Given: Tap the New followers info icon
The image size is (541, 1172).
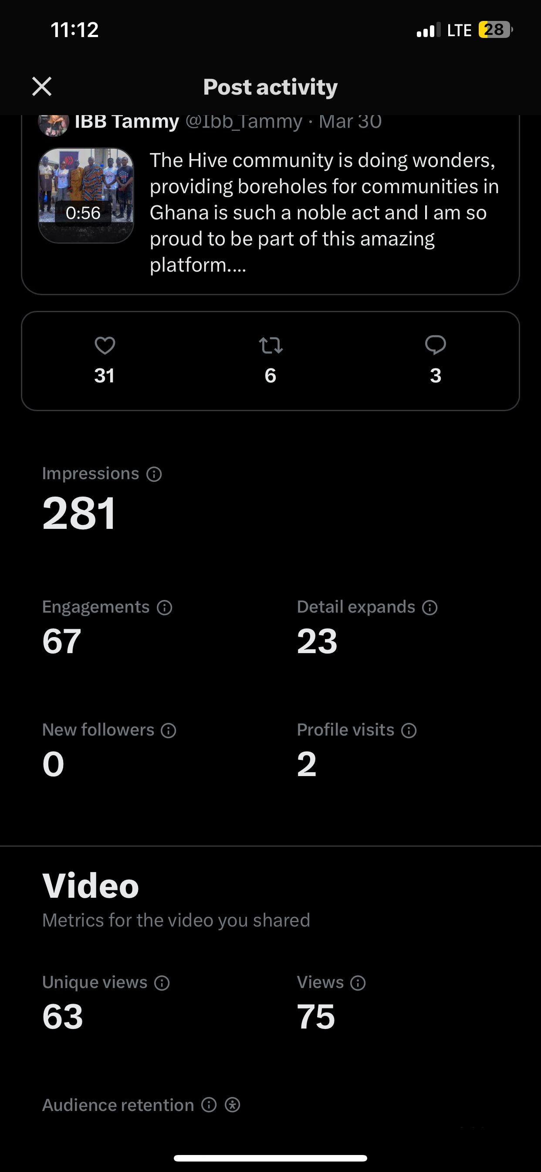Looking at the screenshot, I should (x=169, y=730).
